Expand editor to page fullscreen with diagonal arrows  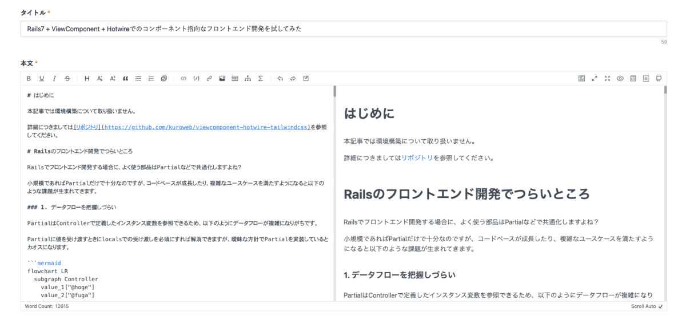594,78
